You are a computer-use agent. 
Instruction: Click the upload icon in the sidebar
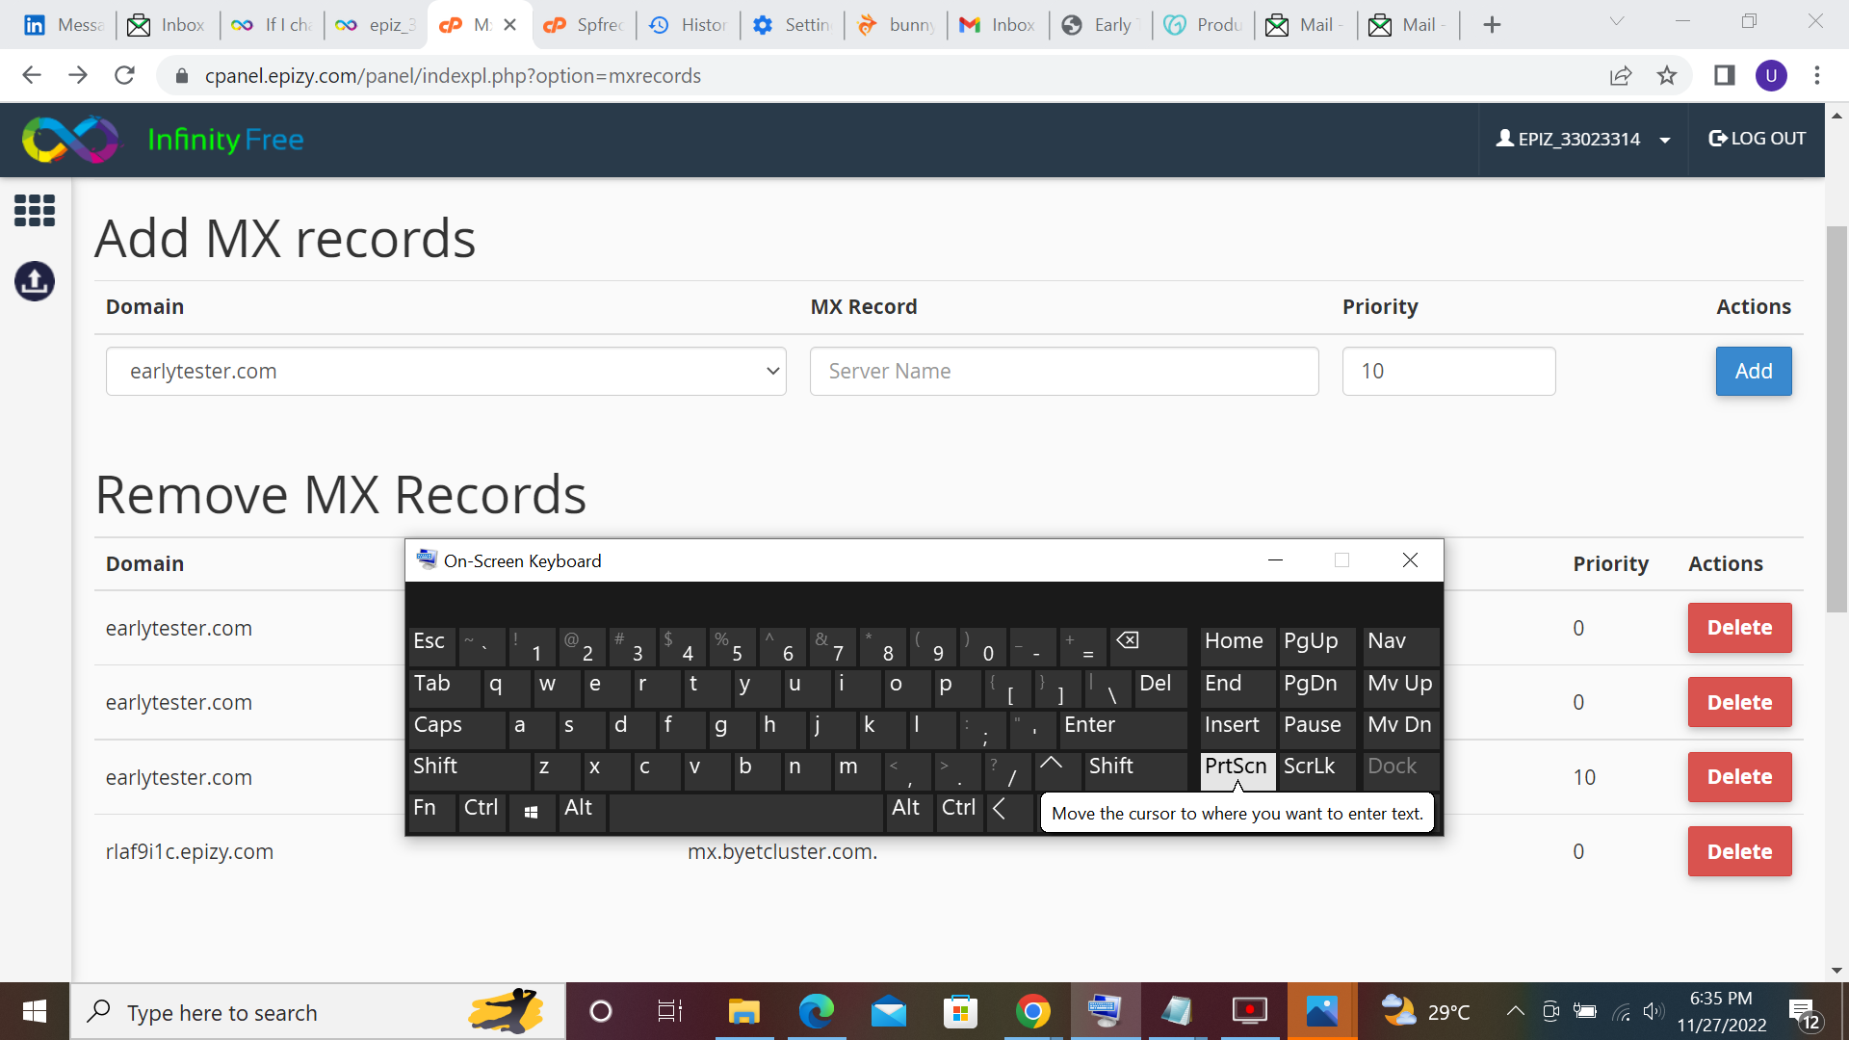(35, 281)
